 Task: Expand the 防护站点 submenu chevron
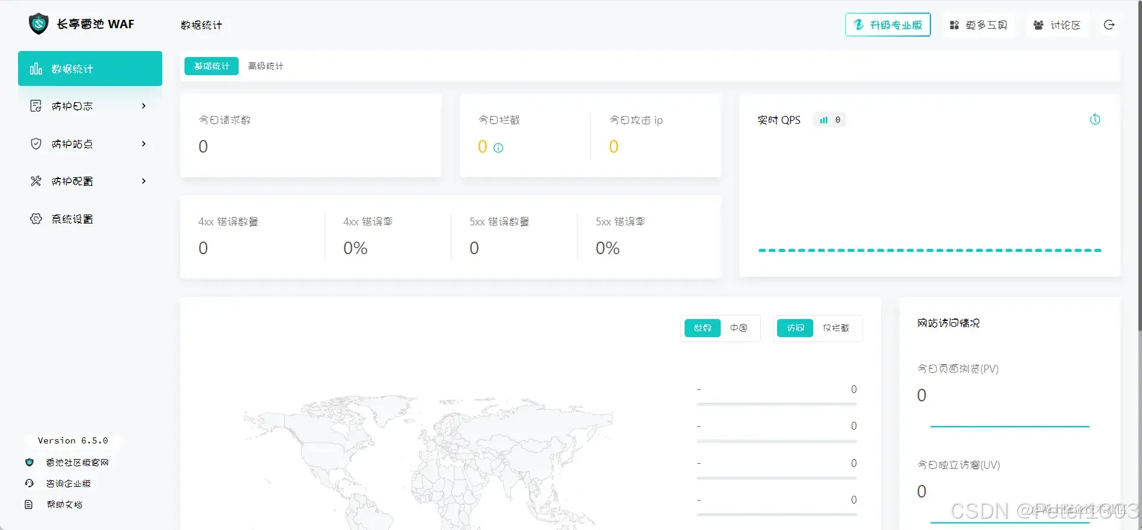coord(144,144)
